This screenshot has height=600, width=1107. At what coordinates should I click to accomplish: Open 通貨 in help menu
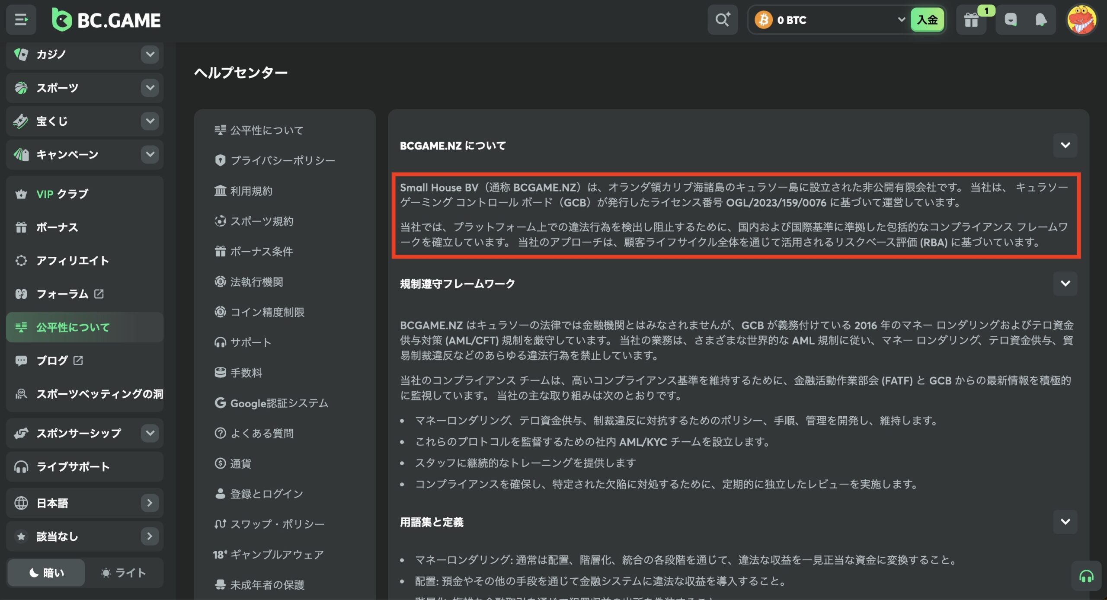(x=233, y=463)
